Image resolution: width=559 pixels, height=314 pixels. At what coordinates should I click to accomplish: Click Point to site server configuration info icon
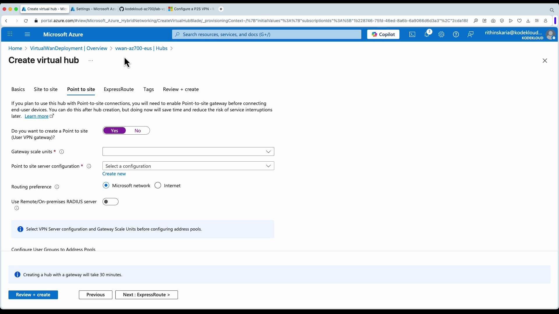pos(89,166)
